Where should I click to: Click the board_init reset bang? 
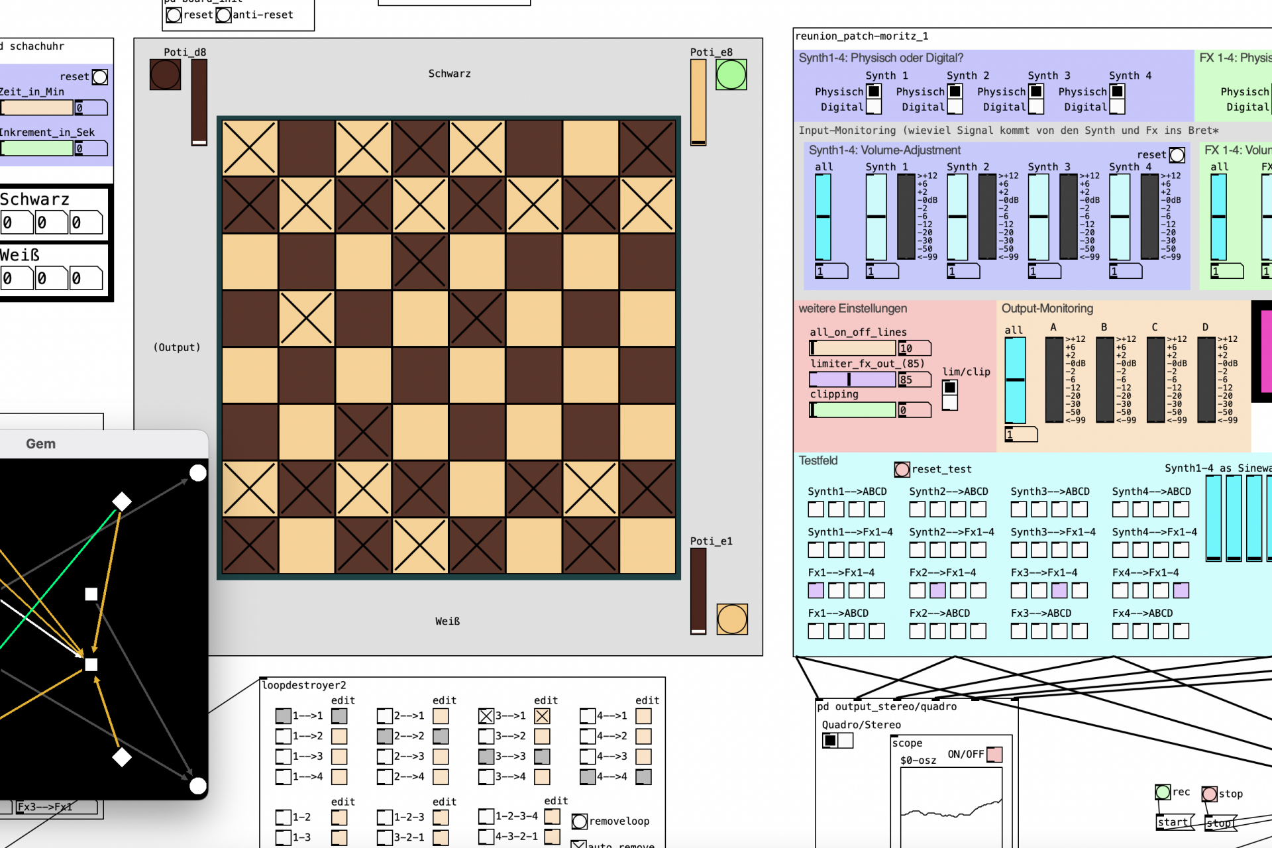[174, 15]
